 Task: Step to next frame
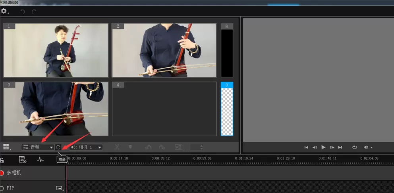332,147
